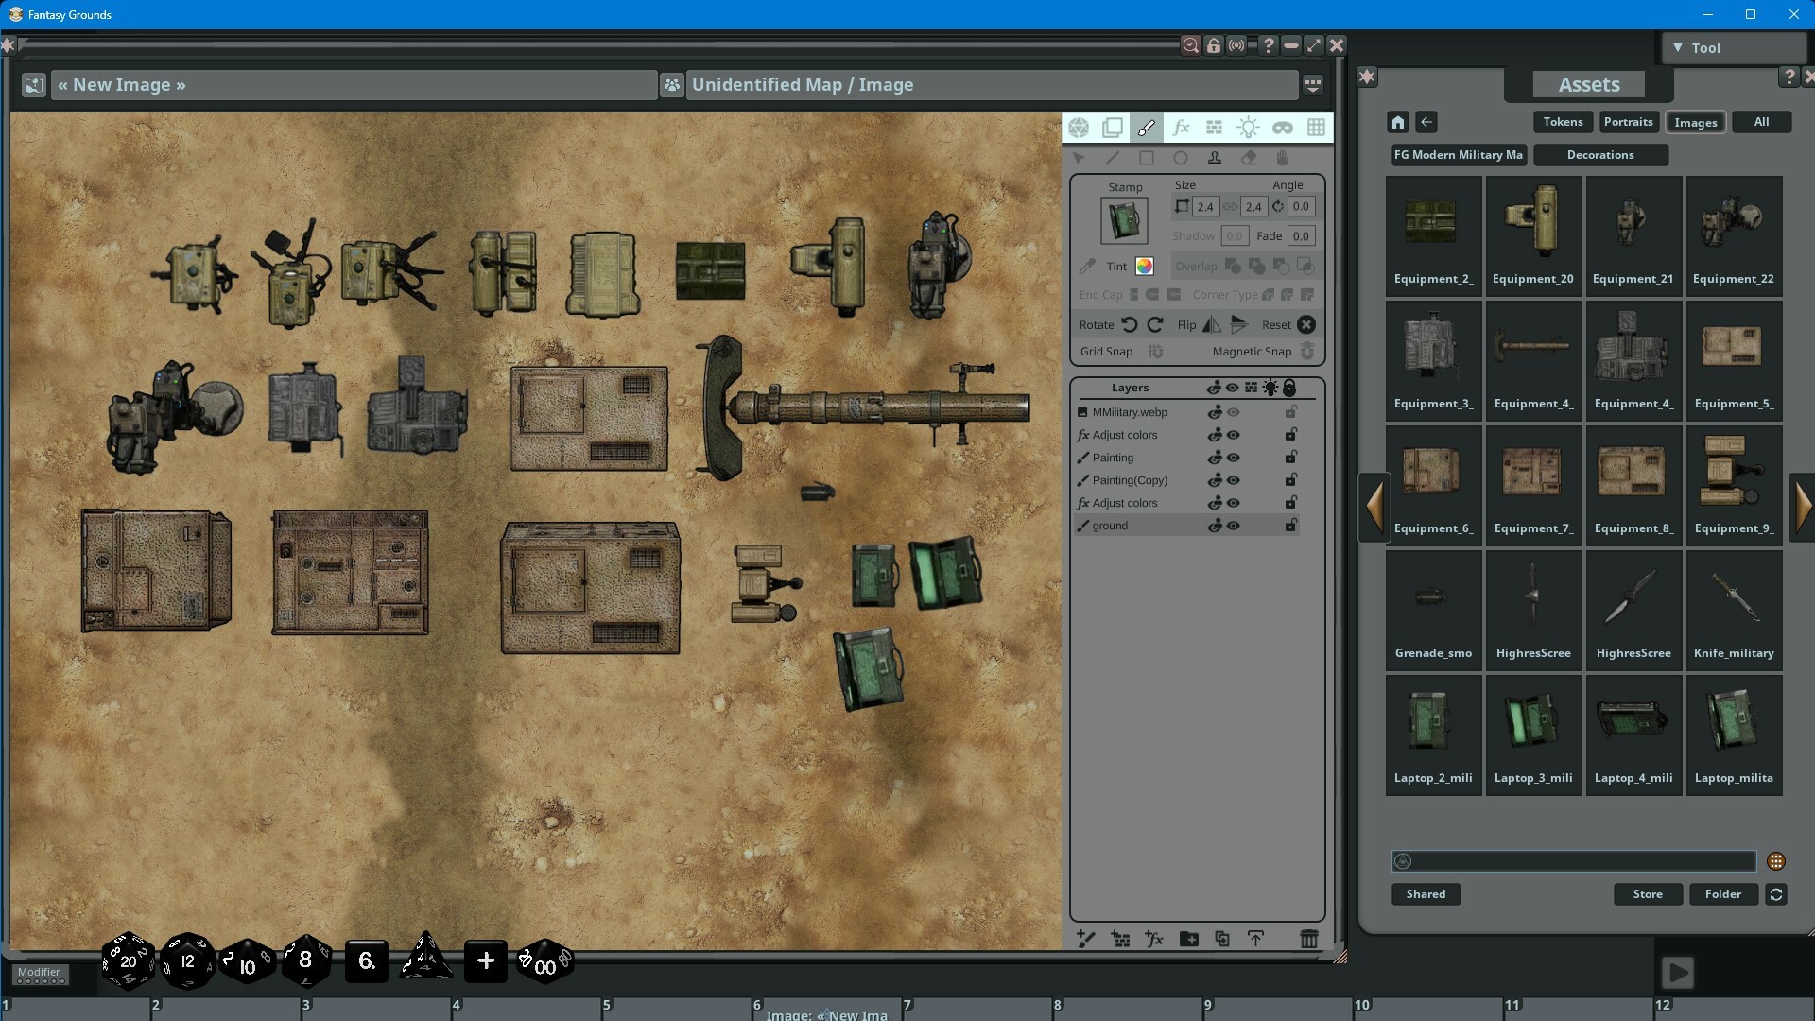Select the Paintbrush tool in the image toolbar
The image size is (1815, 1021).
tap(1147, 128)
